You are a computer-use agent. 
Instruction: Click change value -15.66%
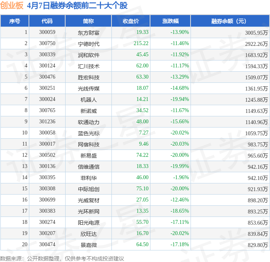[x=180, y=122]
